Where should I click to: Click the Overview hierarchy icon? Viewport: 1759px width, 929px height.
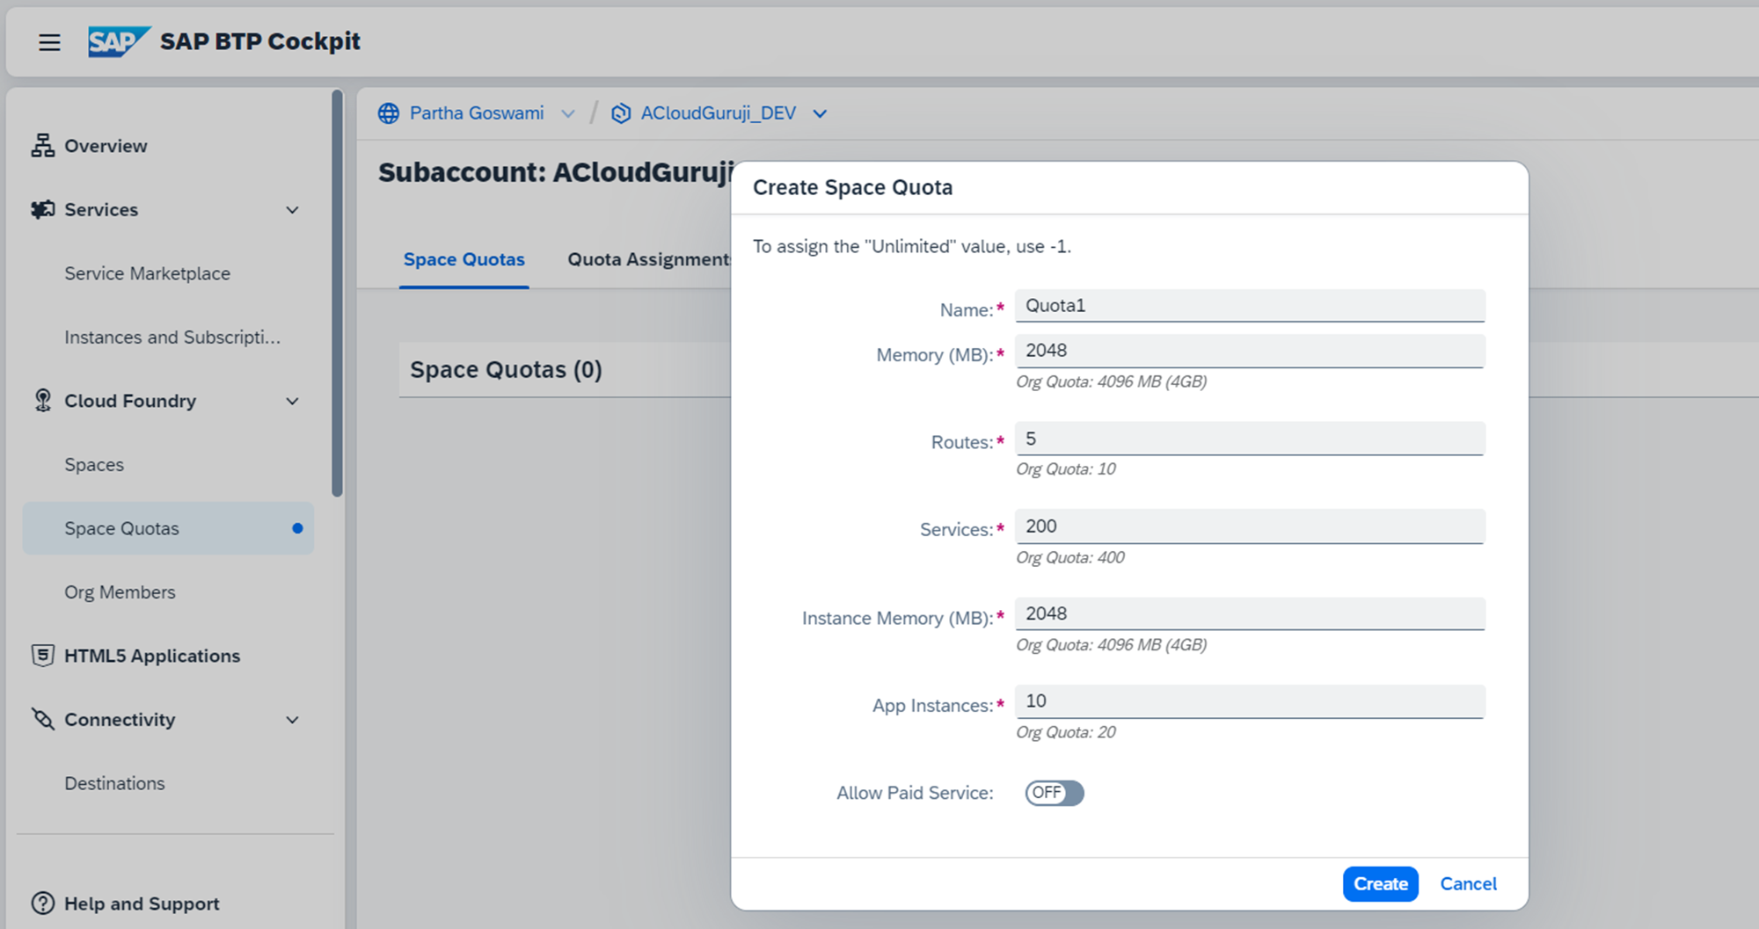(42, 146)
